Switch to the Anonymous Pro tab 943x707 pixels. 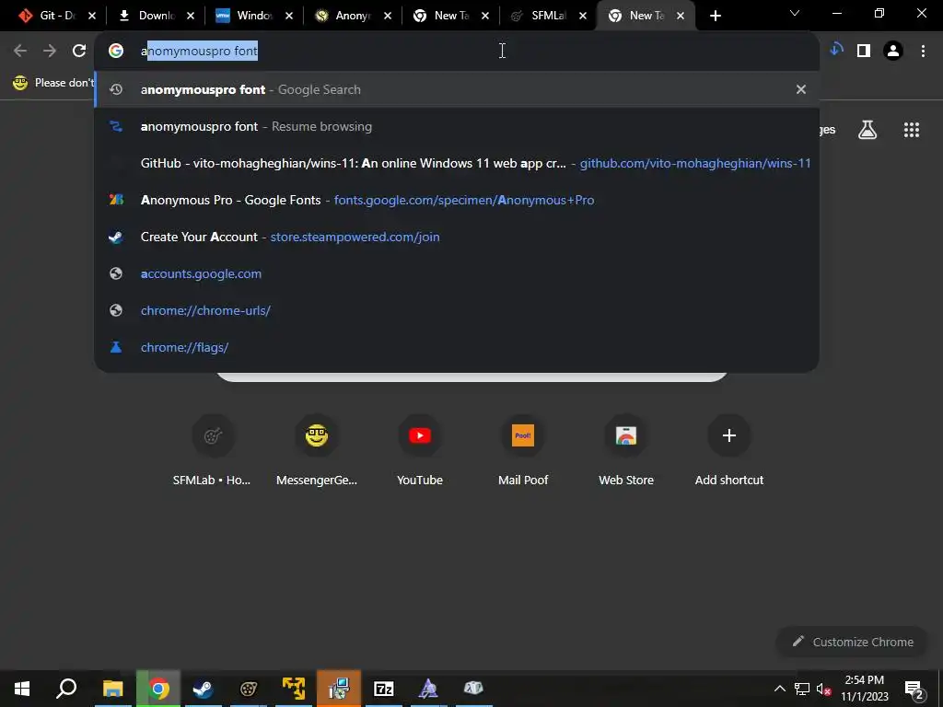click(x=353, y=16)
